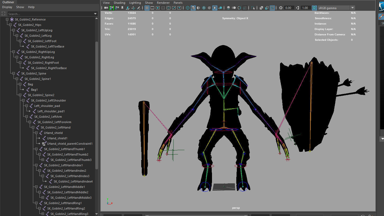Enable Wireframe on Shaded icon
384x216 pixels.
tap(204, 8)
